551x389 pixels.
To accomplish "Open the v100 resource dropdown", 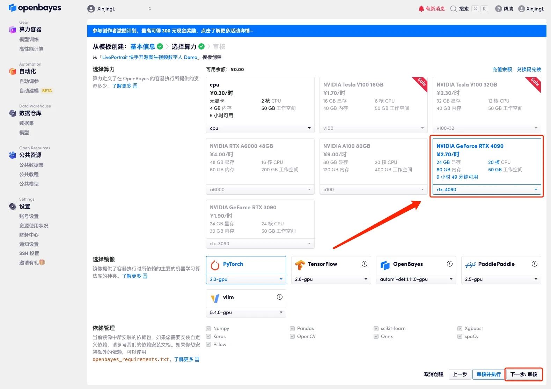I will tap(374, 128).
